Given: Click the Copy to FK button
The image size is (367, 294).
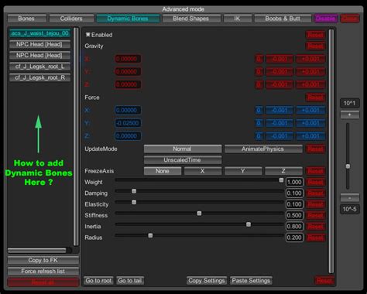Looking at the screenshot, I should (43, 260).
